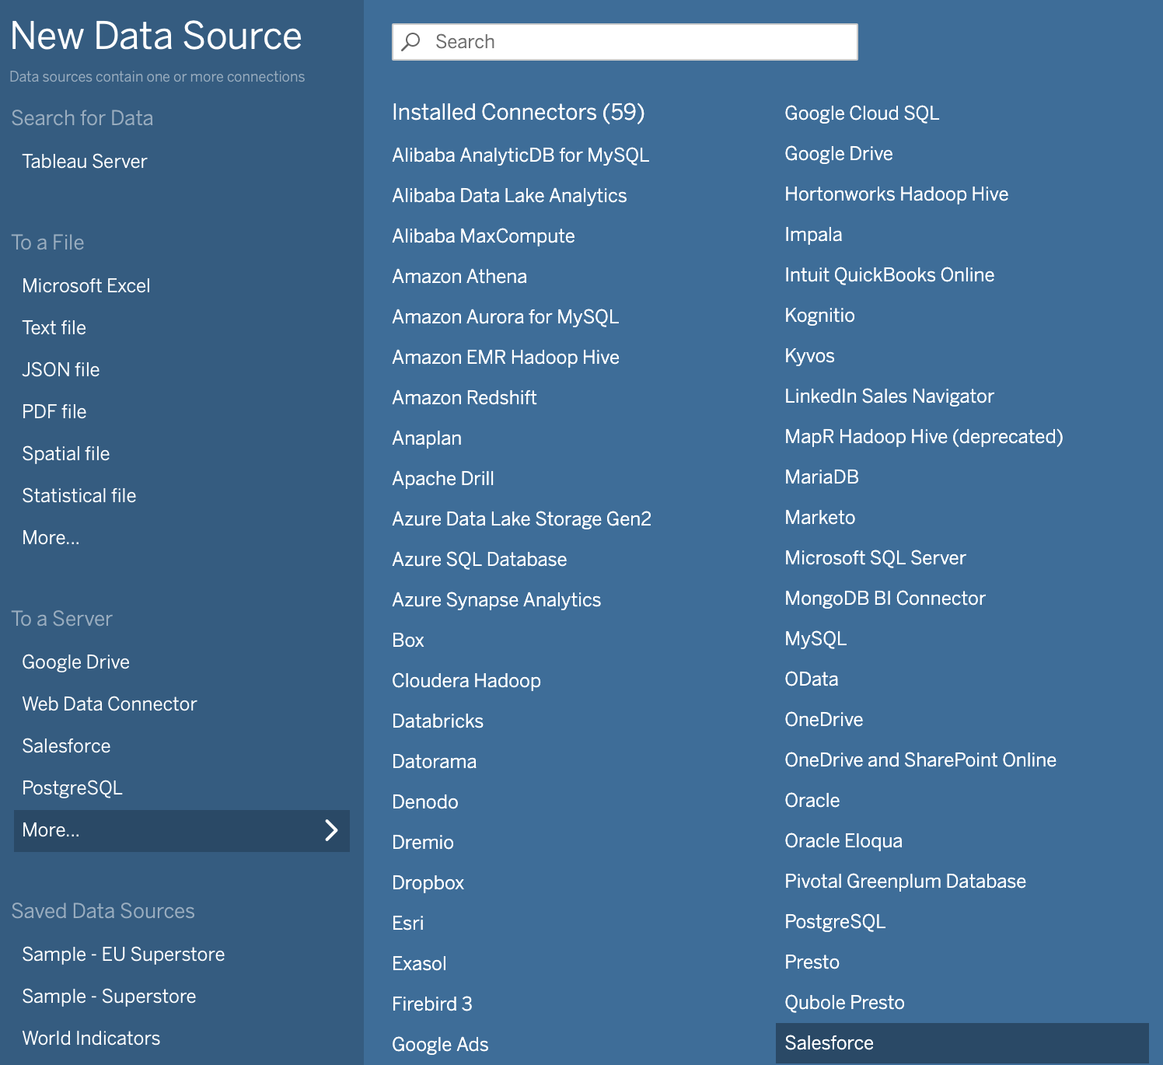Choose Apache Drill connector
The height and width of the screenshot is (1065, 1163).
click(x=442, y=479)
